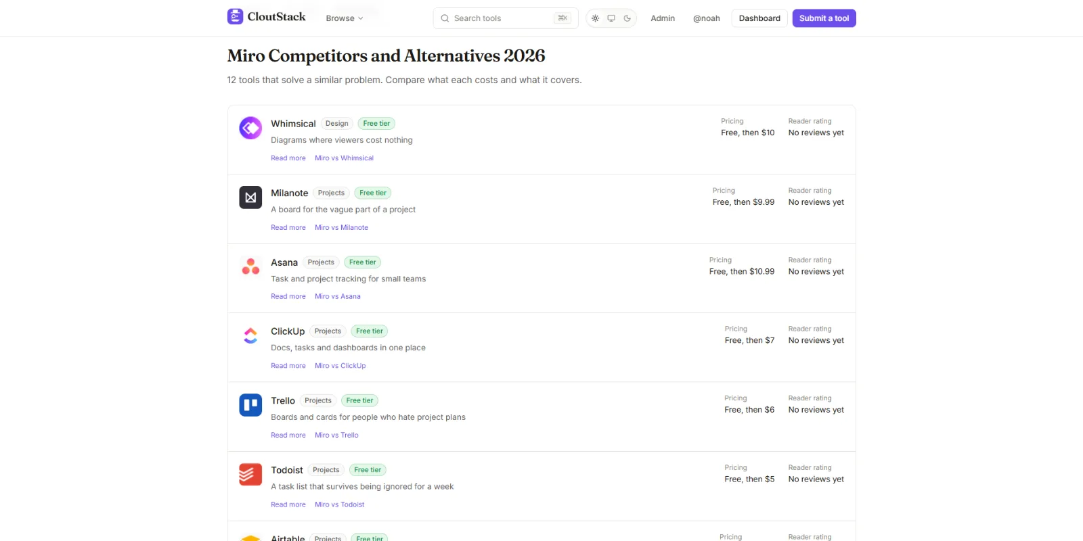Switch to dark theme moon icon
Image resolution: width=1083 pixels, height=541 pixels.
point(627,18)
